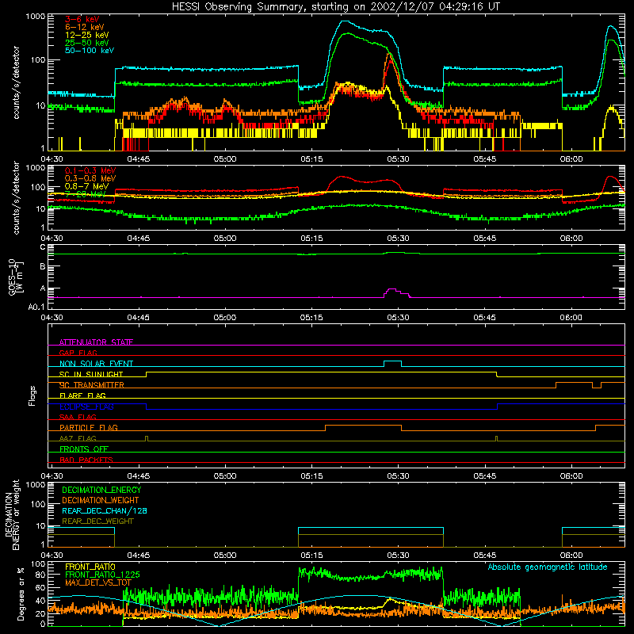This screenshot has width=634, height=634.
Task: Select the ECLIPSE_FLAG label
Action: pyautogui.click(x=86, y=407)
